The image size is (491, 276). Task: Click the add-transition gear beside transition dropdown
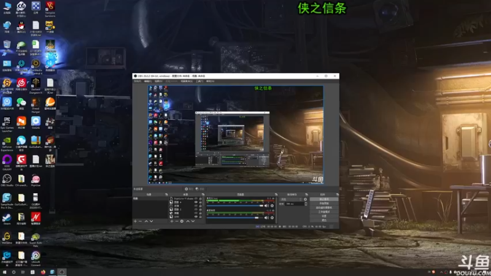click(x=305, y=199)
